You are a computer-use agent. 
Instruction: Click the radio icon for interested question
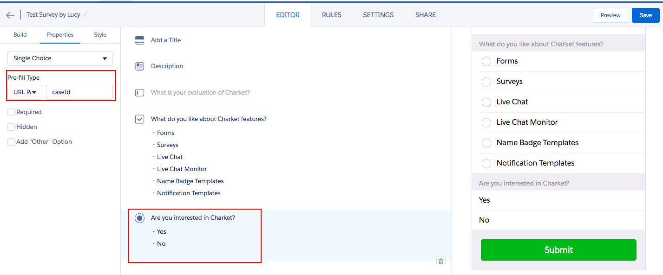139,218
